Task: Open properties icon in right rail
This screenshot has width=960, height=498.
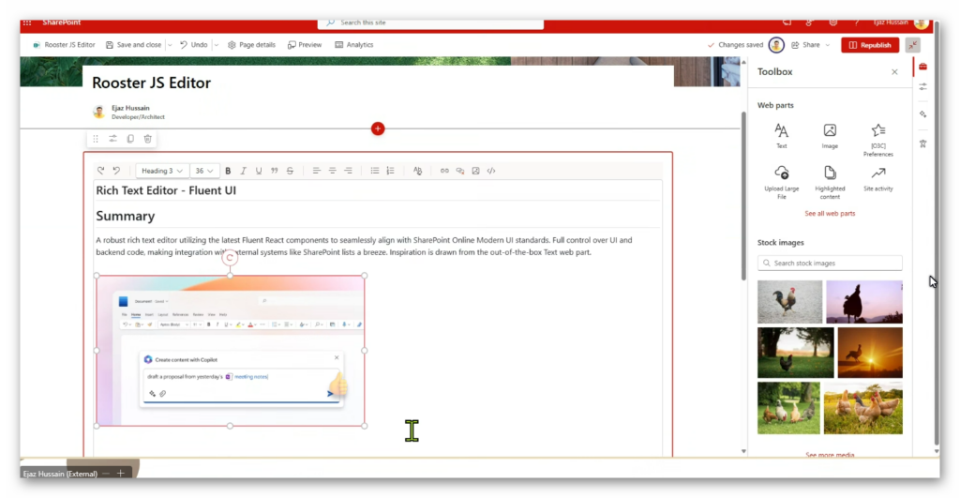Action: (922, 87)
